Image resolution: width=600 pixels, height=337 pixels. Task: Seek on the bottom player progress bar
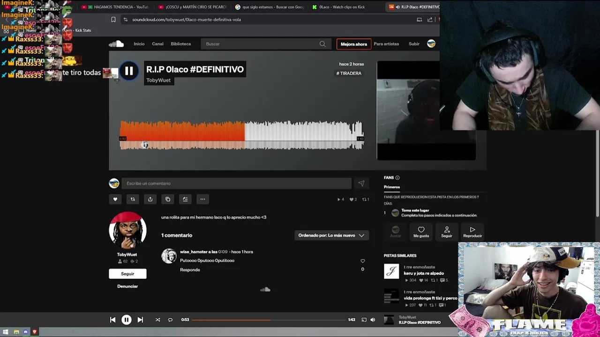pos(269,320)
